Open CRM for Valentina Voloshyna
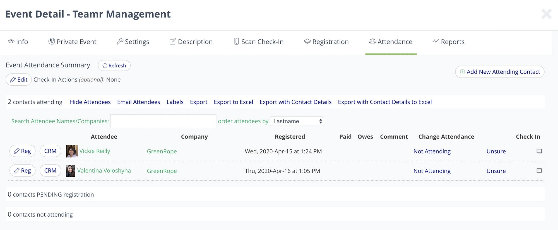The height and width of the screenshot is (230, 558). pyautogui.click(x=50, y=171)
